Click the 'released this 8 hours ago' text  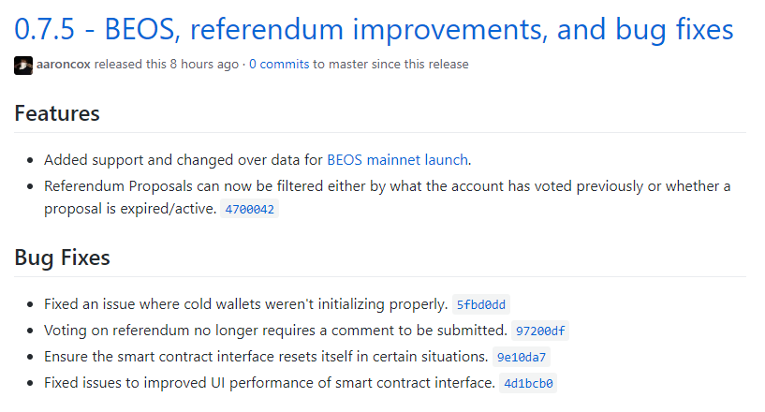pos(167,65)
